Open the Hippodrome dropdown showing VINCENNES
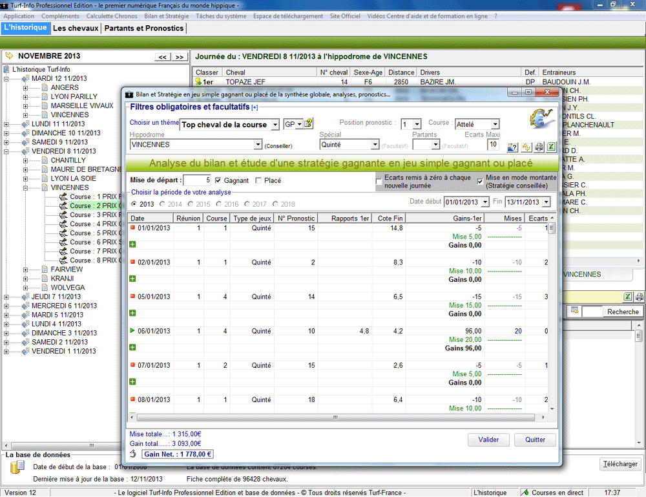 coord(258,145)
